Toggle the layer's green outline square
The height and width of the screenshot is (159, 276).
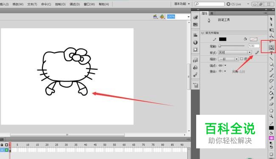(x=6, y=150)
